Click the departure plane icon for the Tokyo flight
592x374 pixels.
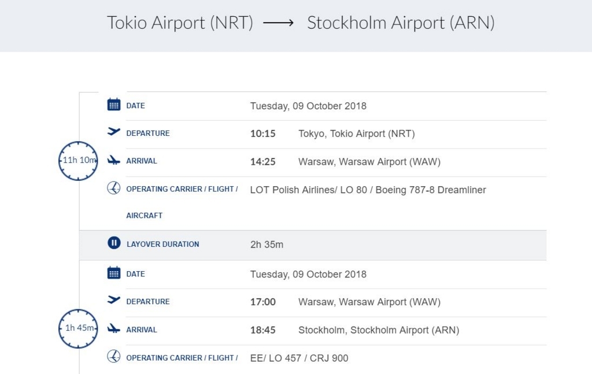tap(114, 132)
